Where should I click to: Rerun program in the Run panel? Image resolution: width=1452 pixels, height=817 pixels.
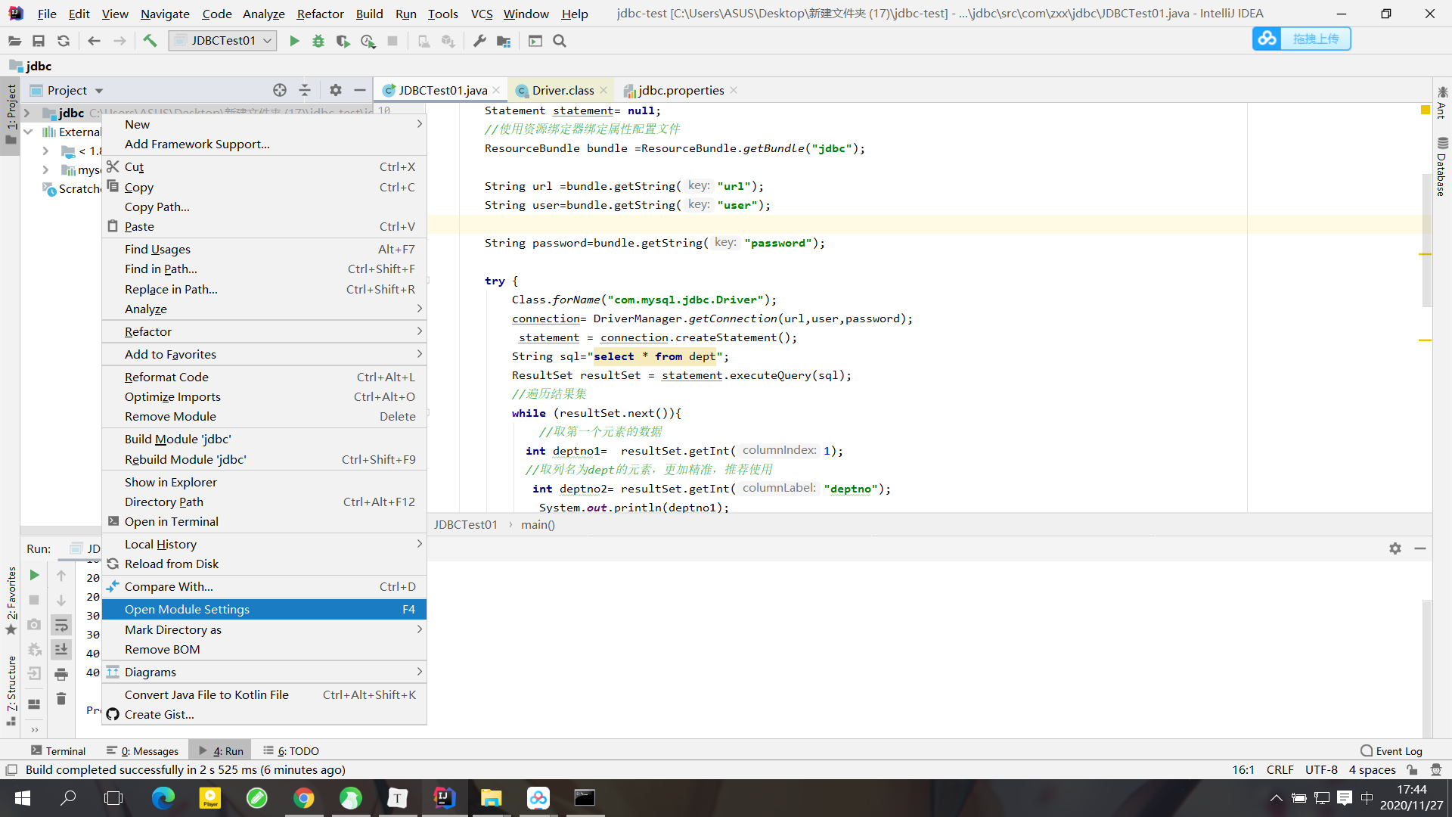[x=34, y=575]
